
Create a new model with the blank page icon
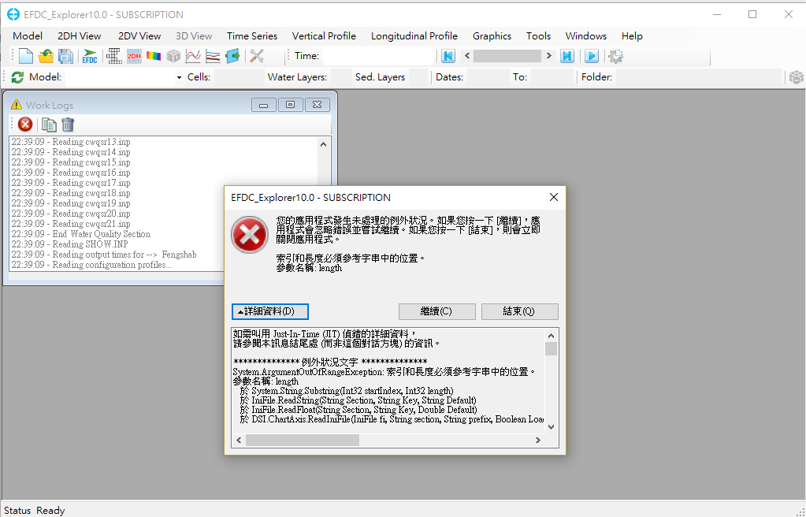(25, 56)
